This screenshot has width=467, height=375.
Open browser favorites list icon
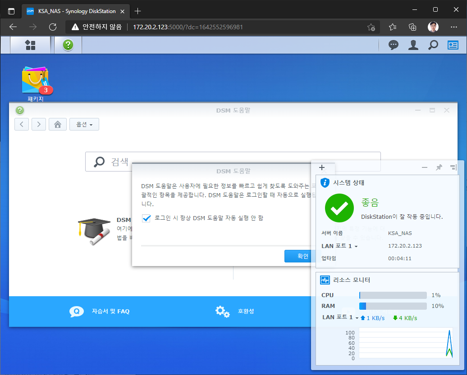click(x=393, y=27)
